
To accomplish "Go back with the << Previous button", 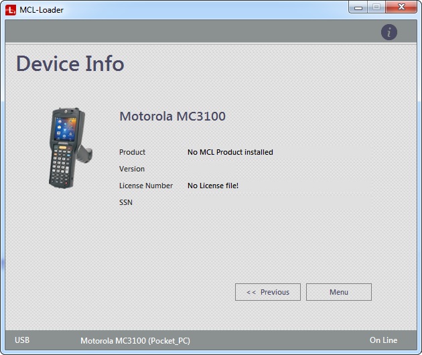I will [x=268, y=292].
